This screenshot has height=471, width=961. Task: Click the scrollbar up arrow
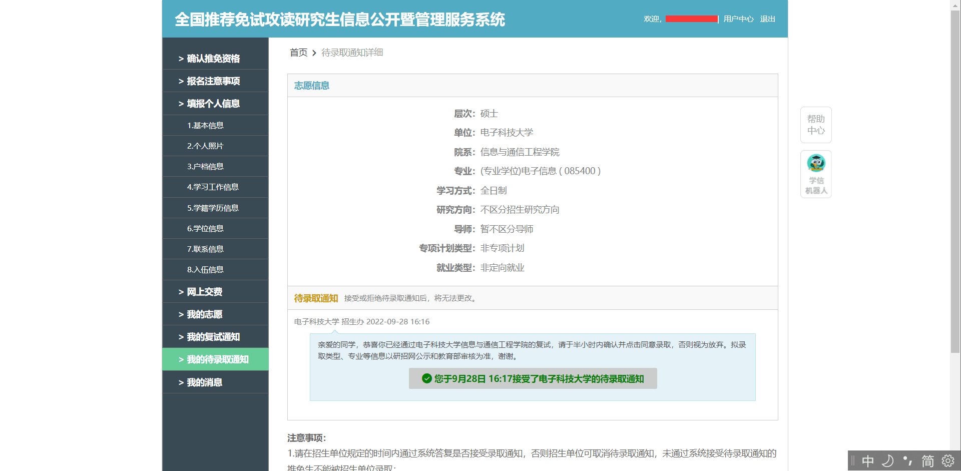955,5
